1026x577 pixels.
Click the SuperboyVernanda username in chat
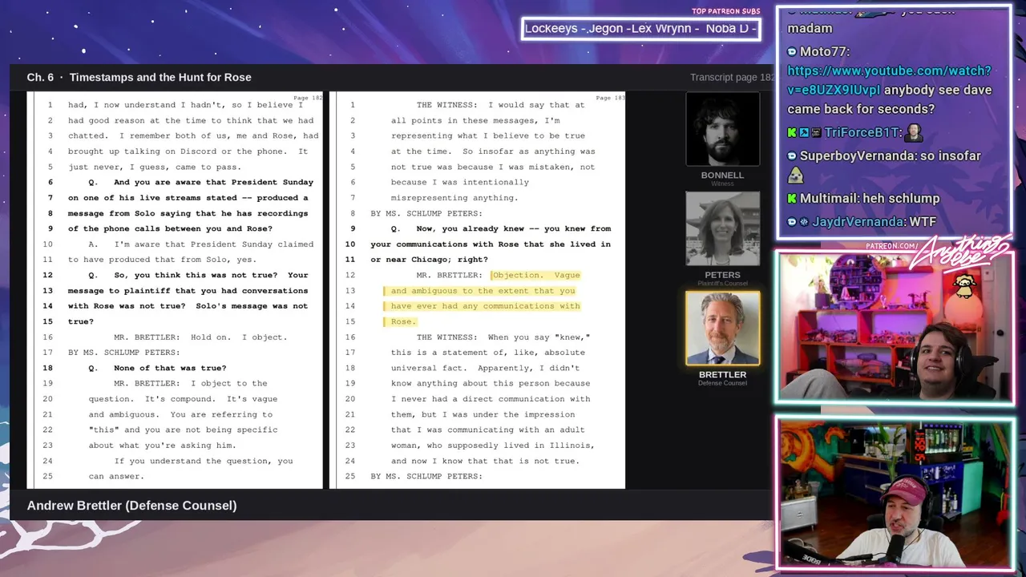point(858,155)
